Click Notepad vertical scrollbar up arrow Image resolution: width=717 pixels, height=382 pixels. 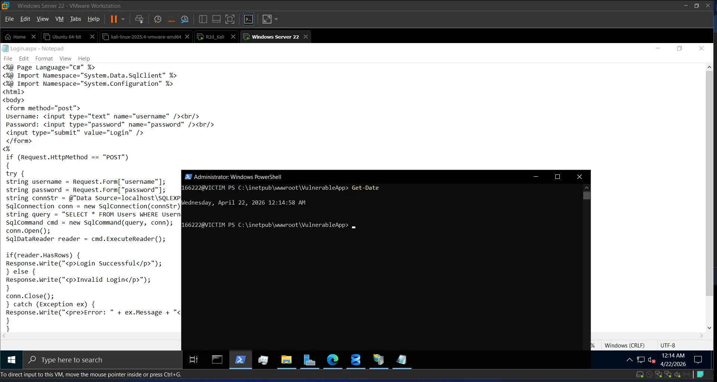(x=709, y=67)
